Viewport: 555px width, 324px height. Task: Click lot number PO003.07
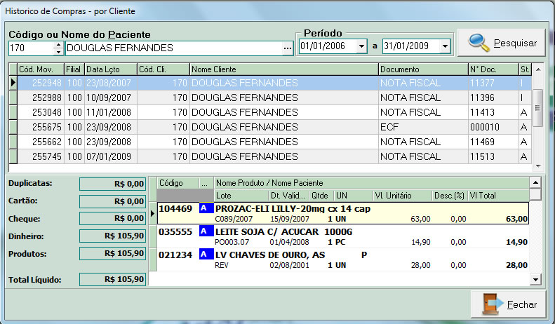click(x=232, y=242)
